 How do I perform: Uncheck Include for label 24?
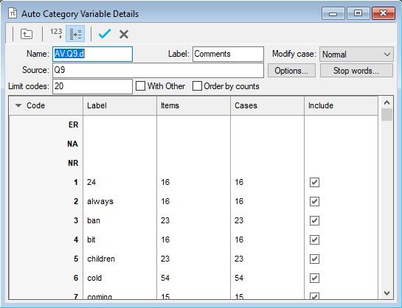[x=314, y=182]
